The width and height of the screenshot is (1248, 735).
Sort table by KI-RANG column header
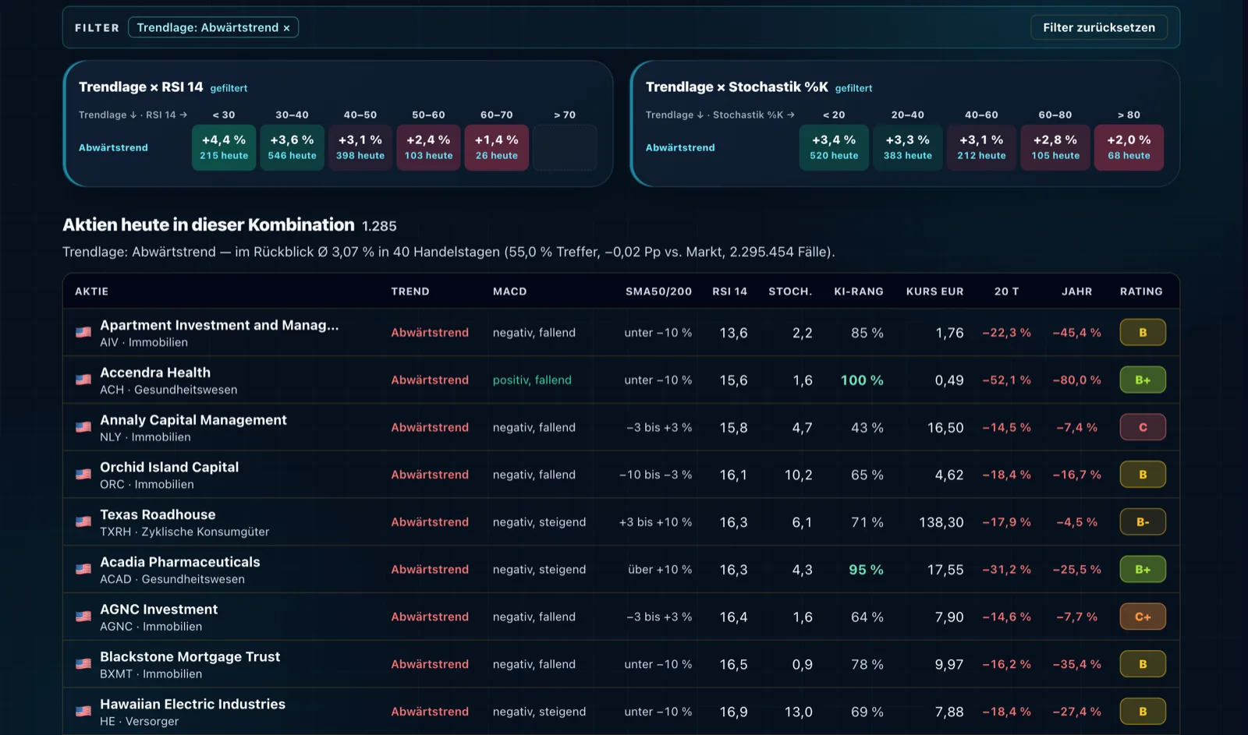(x=859, y=292)
